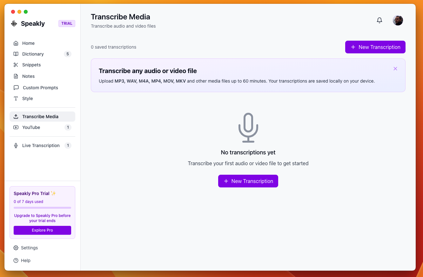Open notifications with the bell icon
This screenshot has width=423, height=277.
[379, 20]
